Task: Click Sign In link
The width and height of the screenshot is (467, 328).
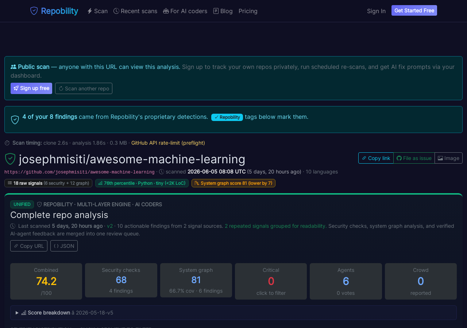Action: pos(376,11)
